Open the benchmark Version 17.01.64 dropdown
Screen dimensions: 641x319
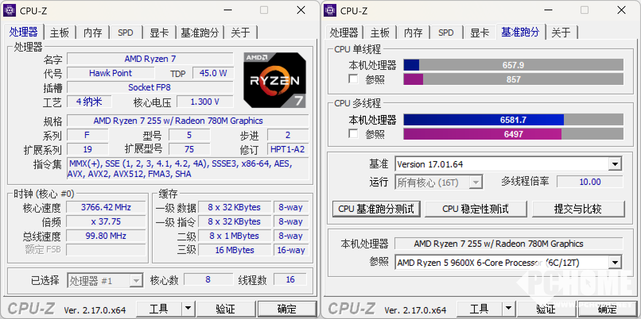point(615,164)
